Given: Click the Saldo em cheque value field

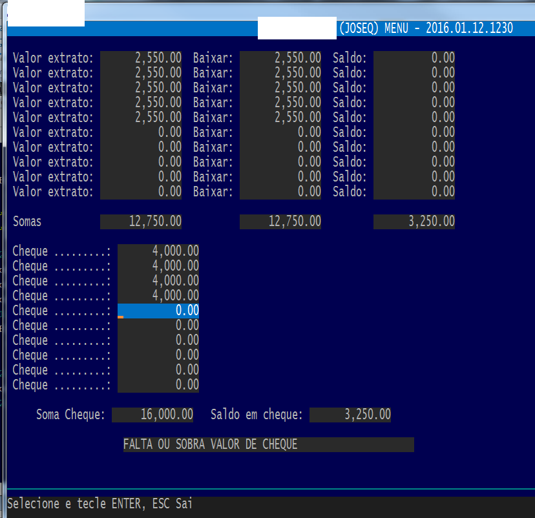Looking at the screenshot, I should [350, 415].
